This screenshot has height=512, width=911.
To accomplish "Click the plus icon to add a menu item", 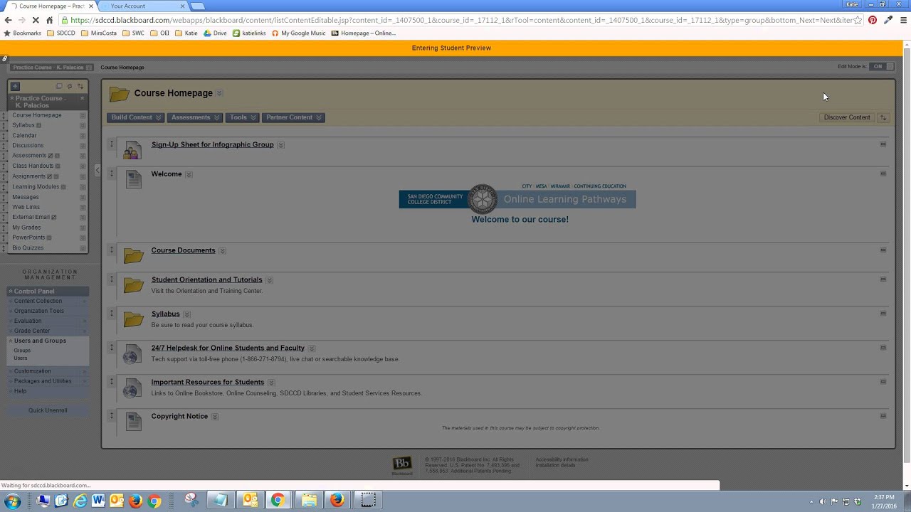I will point(14,85).
